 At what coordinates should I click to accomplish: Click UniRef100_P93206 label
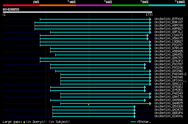pyautogui.click(x=169, y=68)
